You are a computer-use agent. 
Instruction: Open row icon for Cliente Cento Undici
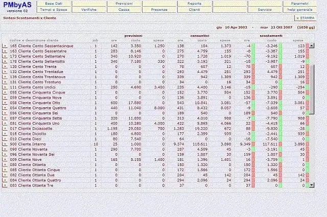coord(5,87)
